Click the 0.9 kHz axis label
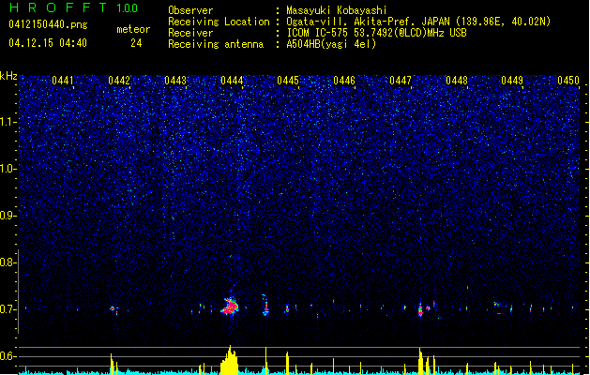The image size is (590, 375). coord(8,216)
